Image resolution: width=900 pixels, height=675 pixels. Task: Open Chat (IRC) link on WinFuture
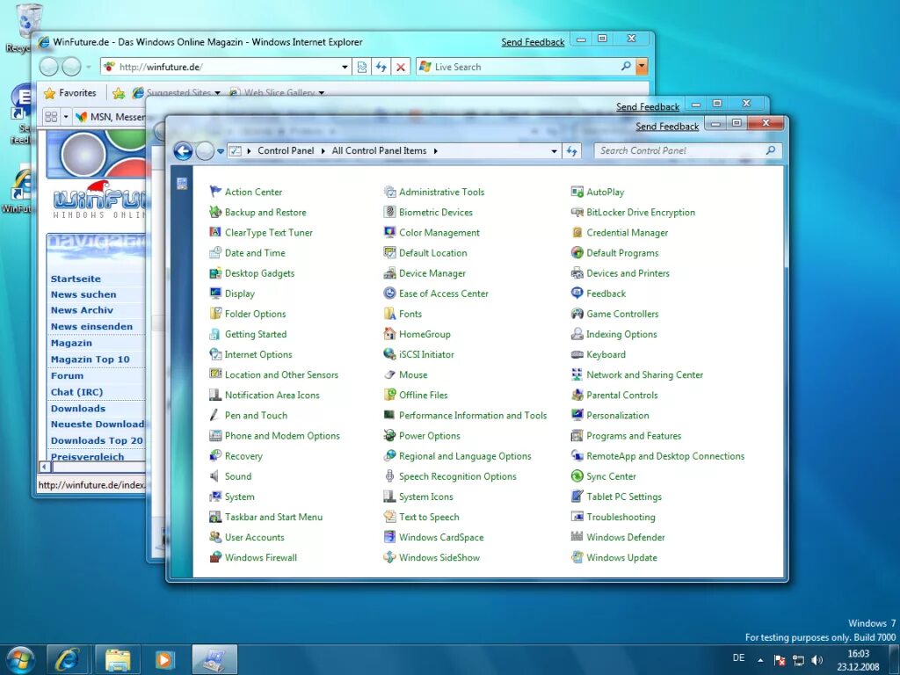(x=77, y=392)
